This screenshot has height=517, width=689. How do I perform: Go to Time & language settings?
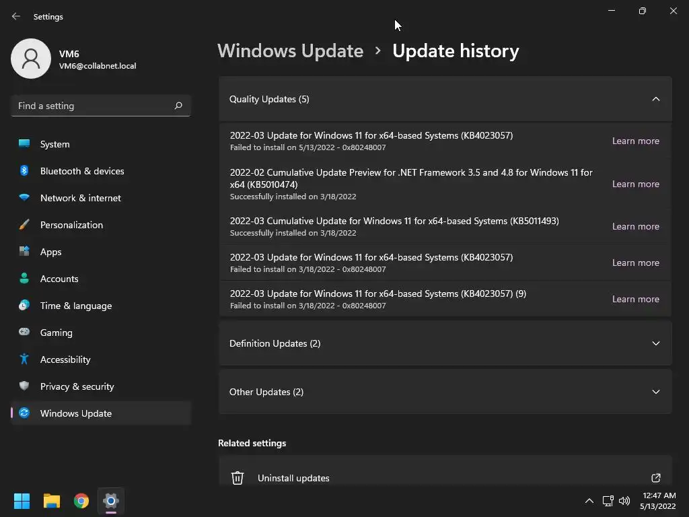[76, 306]
